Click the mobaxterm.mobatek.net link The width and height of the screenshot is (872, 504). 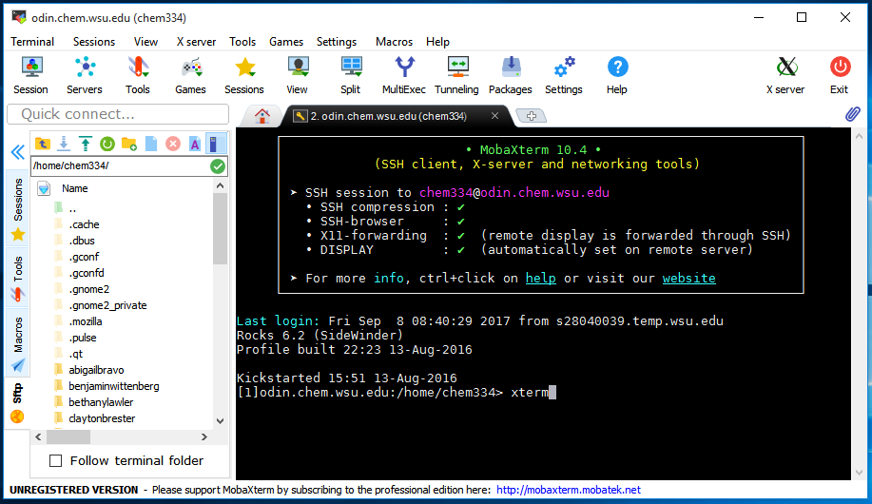tap(568, 490)
